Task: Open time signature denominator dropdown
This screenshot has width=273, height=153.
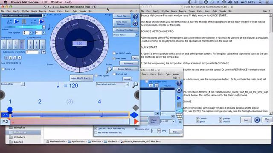Action: click(x=44, y=33)
